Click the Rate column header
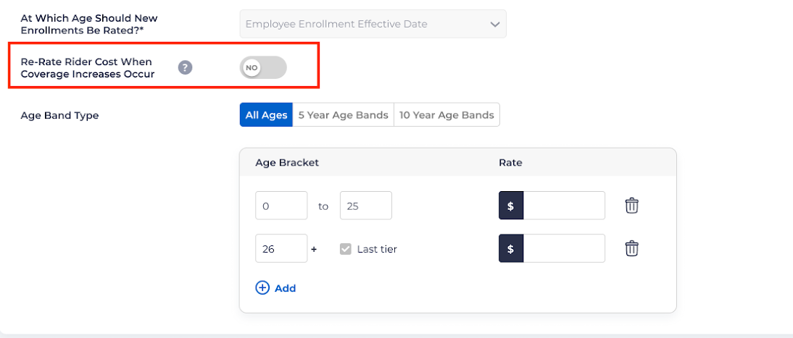 510,163
